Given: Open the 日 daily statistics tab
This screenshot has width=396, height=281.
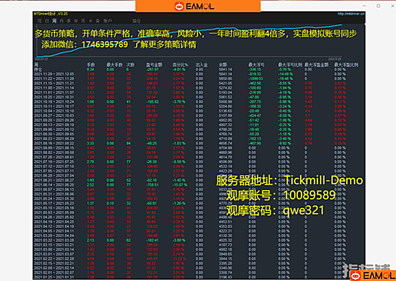Looking at the screenshot, I should [47, 21].
